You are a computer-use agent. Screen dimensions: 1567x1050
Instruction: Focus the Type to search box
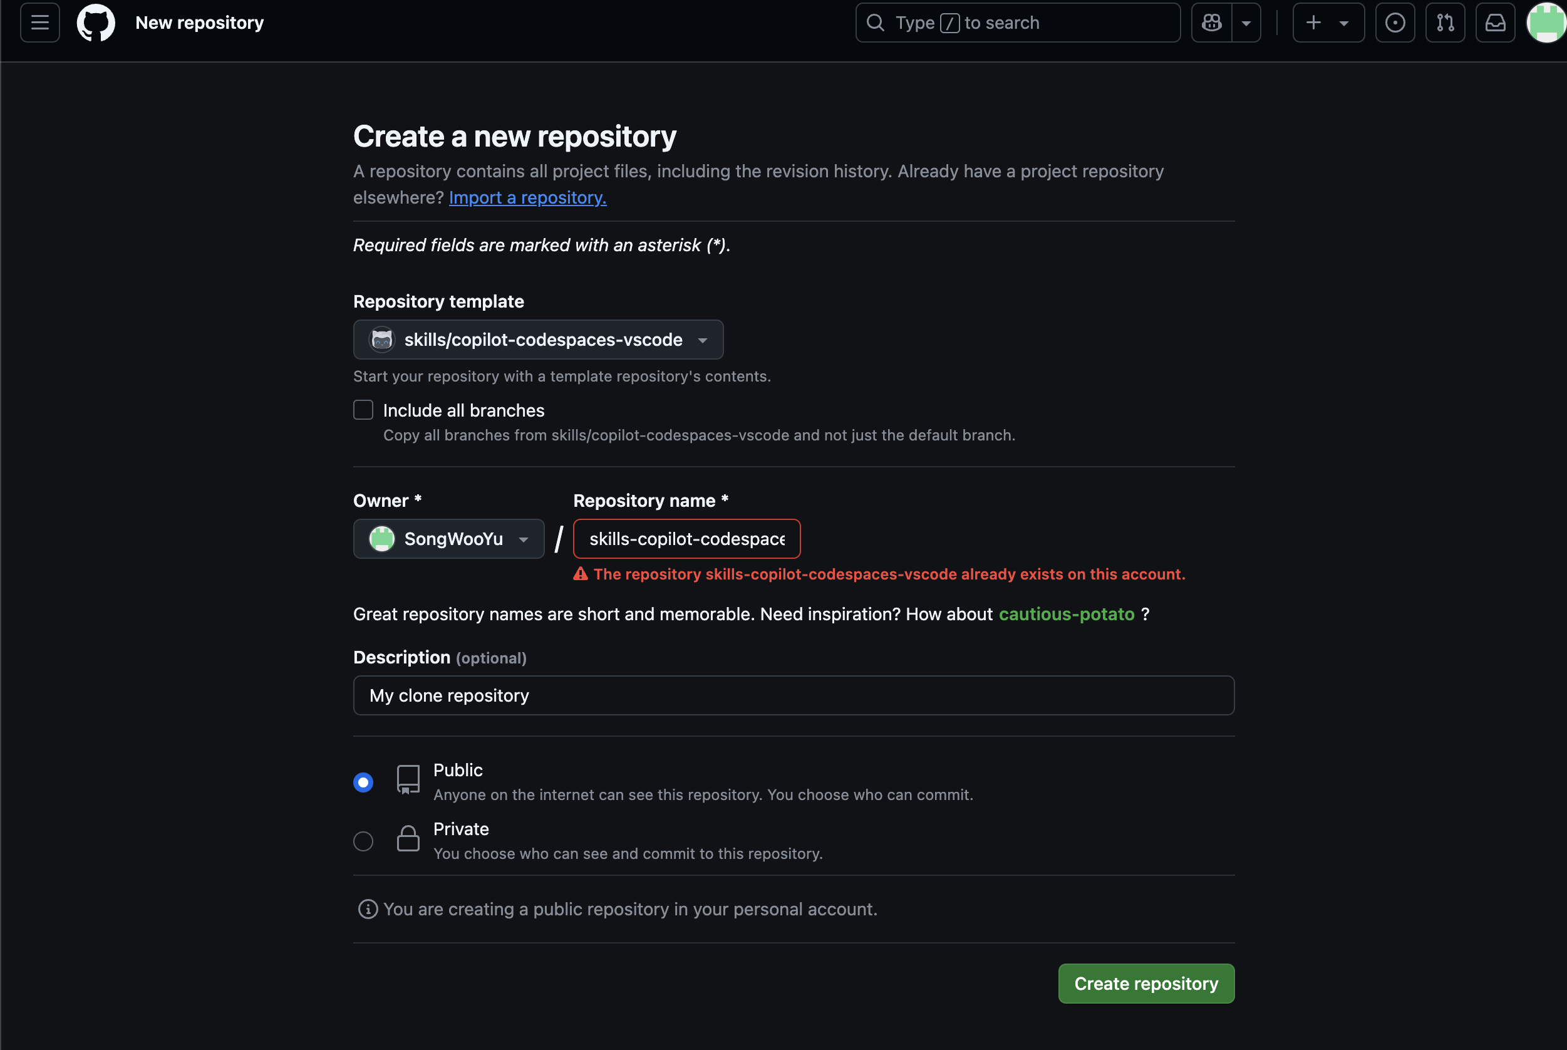pyautogui.click(x=1018, y=23)
